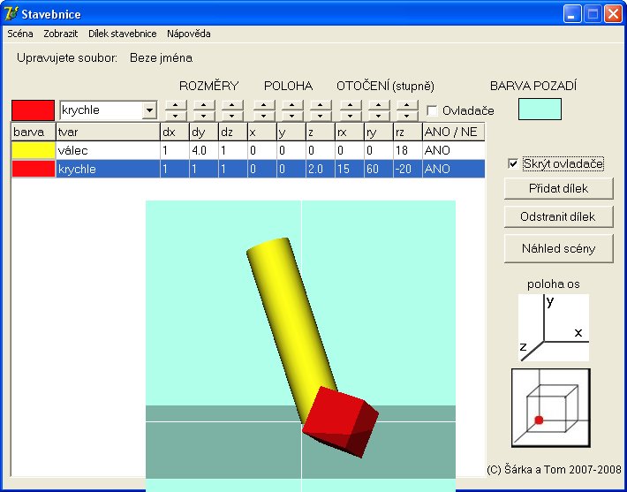Decrease dz size with down arrow
627x492 pixels.
coord(232,116)
